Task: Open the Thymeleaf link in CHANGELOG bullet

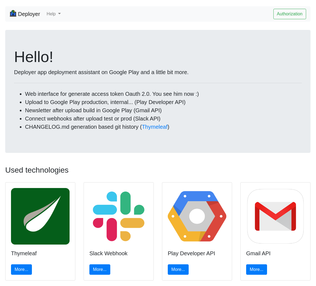Action: (155, 127)
